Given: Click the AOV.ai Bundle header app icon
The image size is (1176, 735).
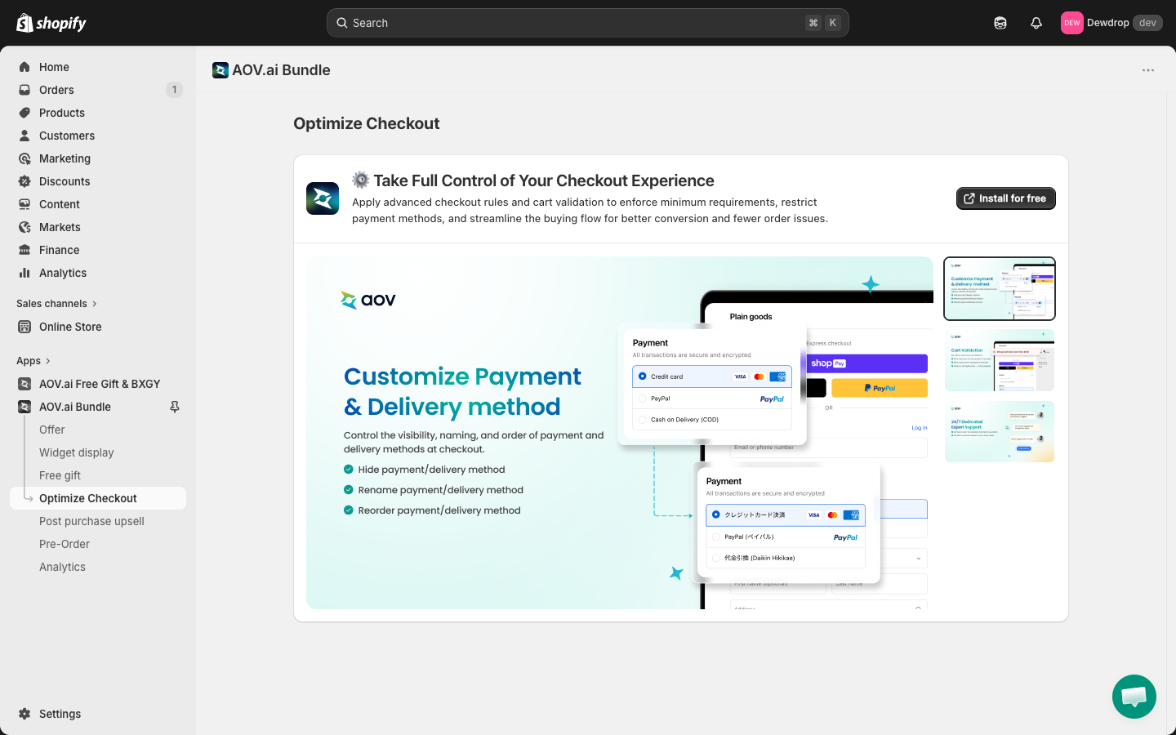Looking at the screenshot, I should [x=220, y=70].
